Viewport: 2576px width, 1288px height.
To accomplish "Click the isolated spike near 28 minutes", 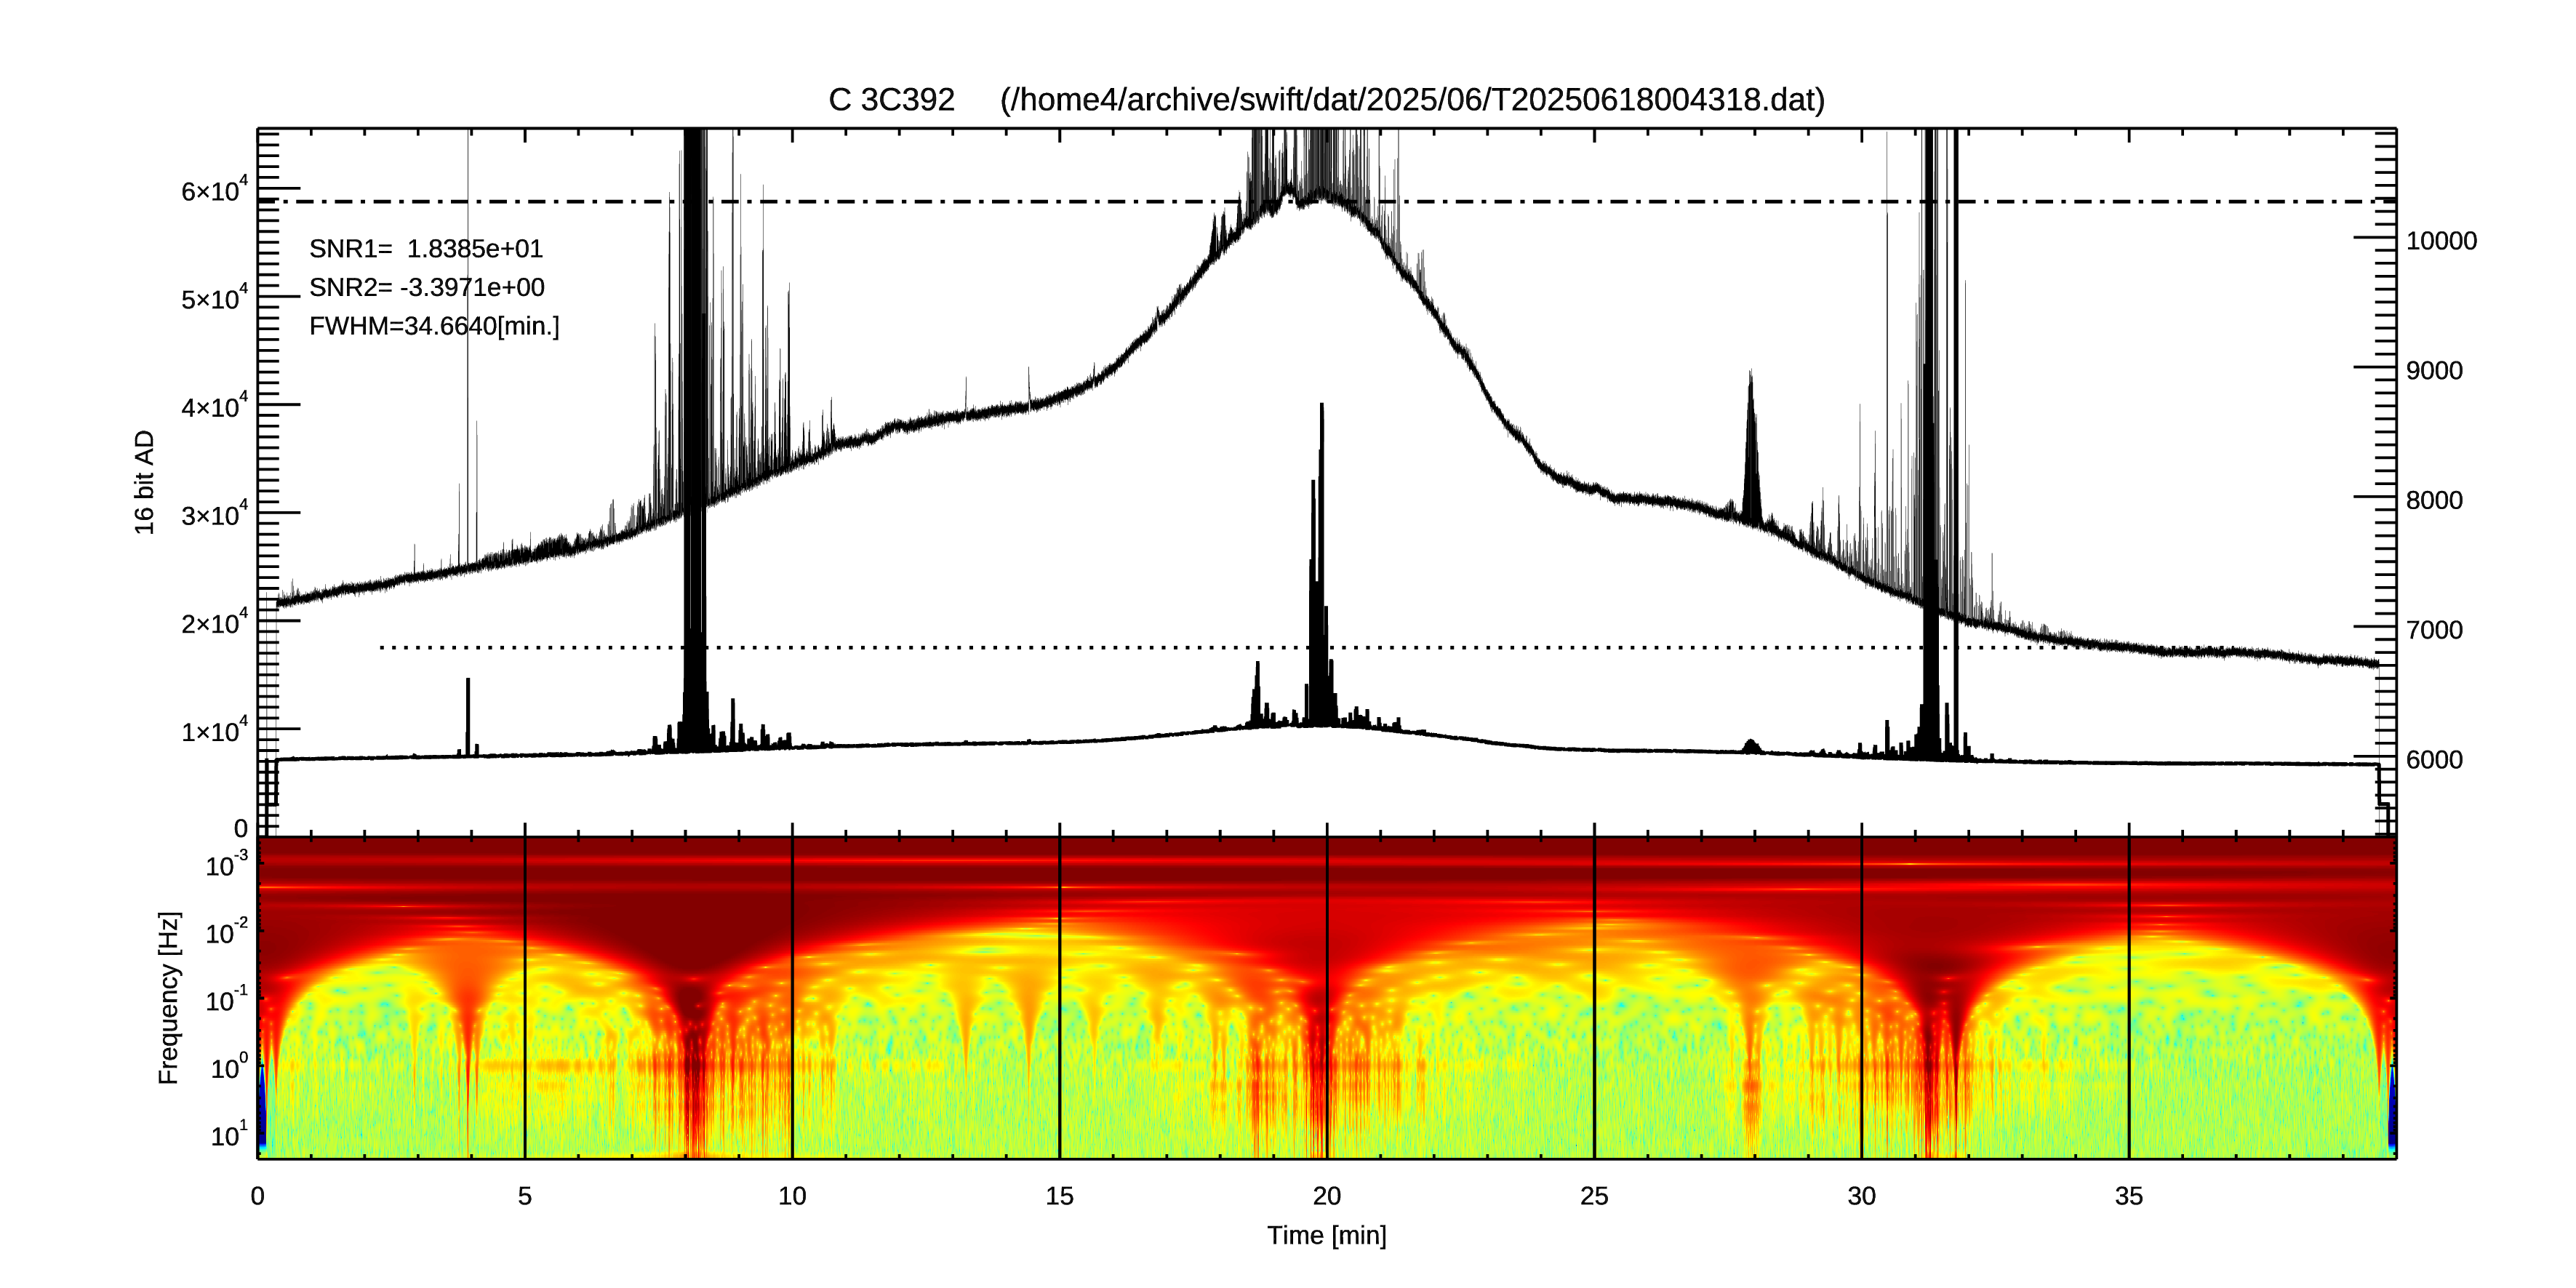I will (1750, 448).
